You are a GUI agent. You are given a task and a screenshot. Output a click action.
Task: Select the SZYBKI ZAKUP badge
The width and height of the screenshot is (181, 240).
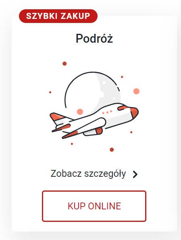coord(58,16)
